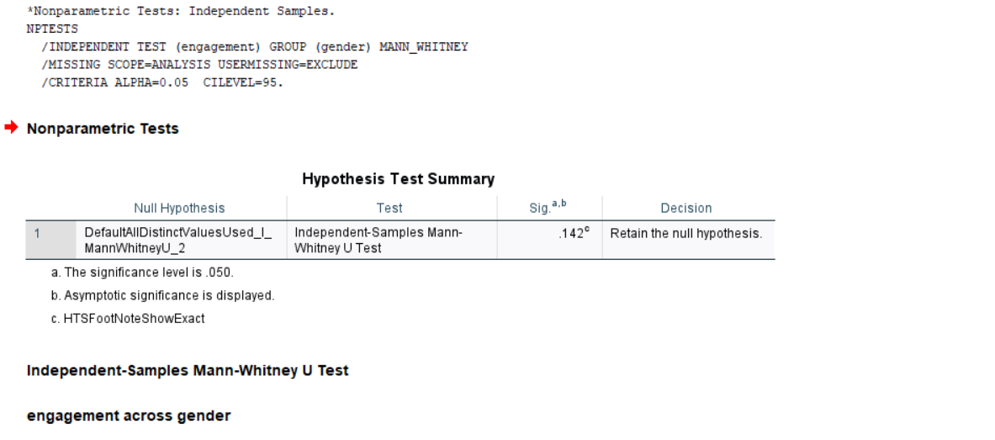
Task: Click the Null Hypothesis column header
Action: pyautogui.click(x=179, y=208)
